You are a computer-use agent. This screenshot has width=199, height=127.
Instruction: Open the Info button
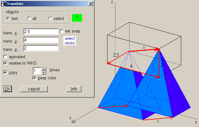pyautogui.click(x=74, y=89)
